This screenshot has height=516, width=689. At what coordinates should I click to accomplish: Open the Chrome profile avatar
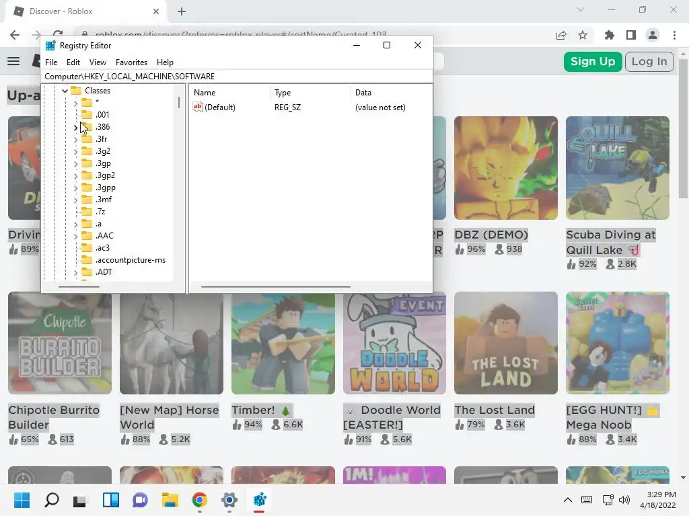[653, 35]
